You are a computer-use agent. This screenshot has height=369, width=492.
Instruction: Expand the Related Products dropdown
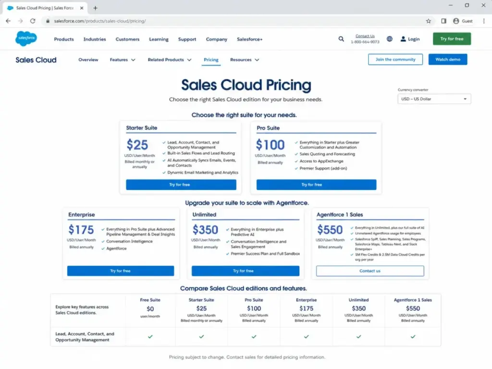pyautogui.click(x=170, y=60)
